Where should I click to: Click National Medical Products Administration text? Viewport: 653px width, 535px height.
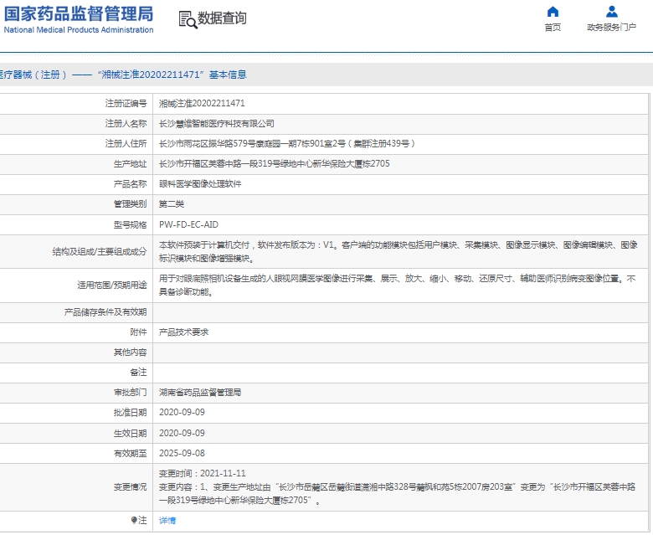point(79,30)
